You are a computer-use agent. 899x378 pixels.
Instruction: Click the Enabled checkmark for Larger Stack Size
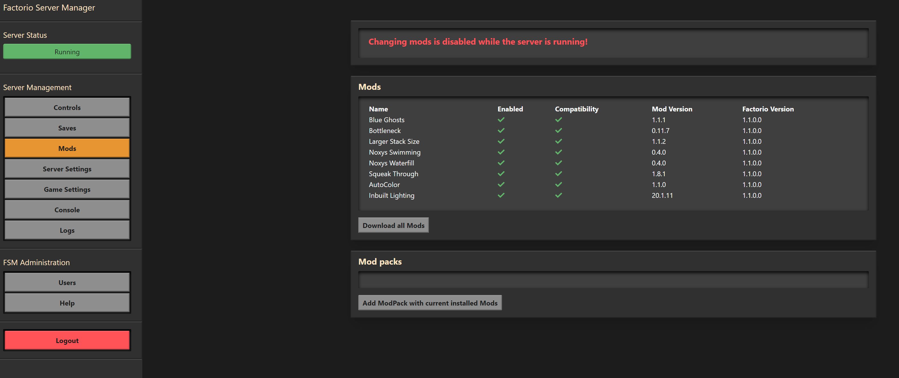(501, 141)
